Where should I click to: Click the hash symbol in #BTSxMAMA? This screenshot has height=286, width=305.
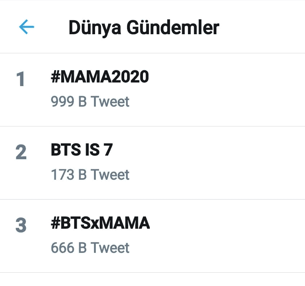[55, 223]
